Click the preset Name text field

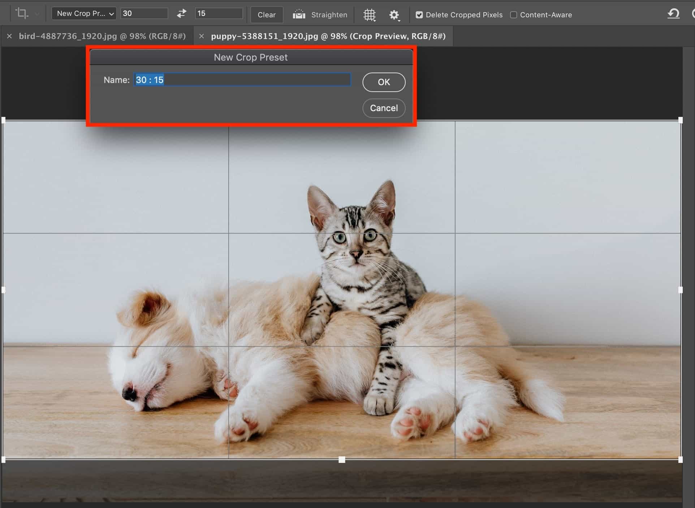coord(242,80)
